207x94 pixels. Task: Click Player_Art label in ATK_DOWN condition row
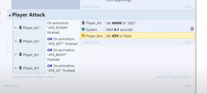pos(31,28)
